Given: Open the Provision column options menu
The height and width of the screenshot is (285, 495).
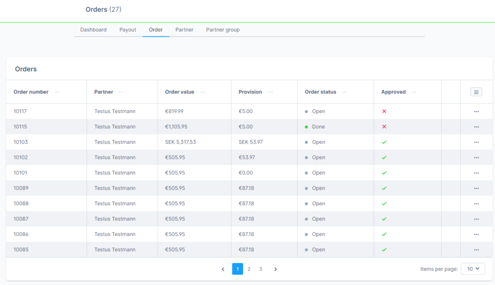Looking at the screenshot, I should pyautogui.click(x=270, y=92).
